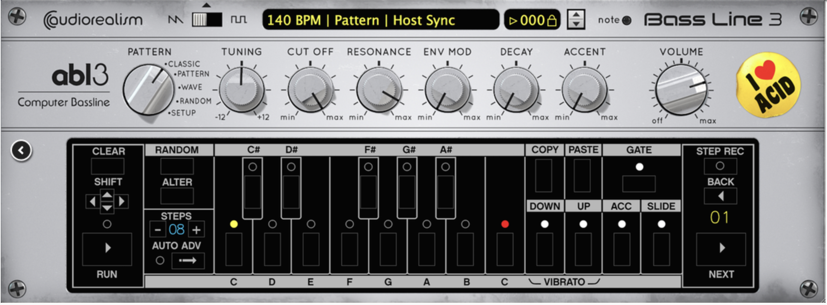Click the NEXT step arrow button
This screenshot has width=827, height=305.
[x=721, y=248]
